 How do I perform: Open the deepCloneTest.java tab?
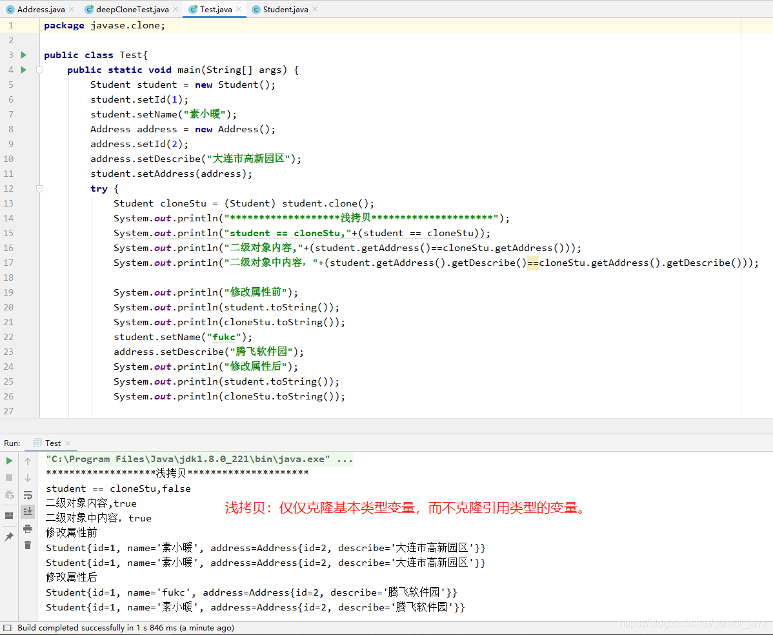(x=131, y=9)
